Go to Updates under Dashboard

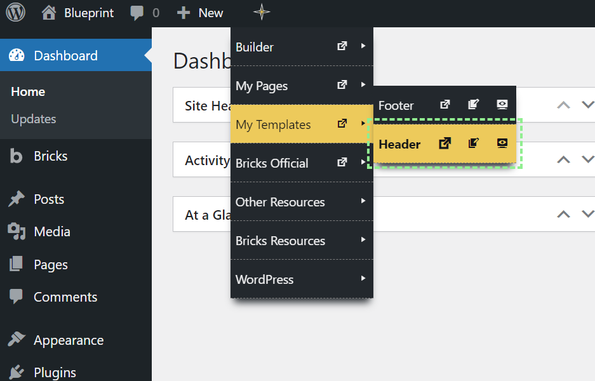coord(34,119)
